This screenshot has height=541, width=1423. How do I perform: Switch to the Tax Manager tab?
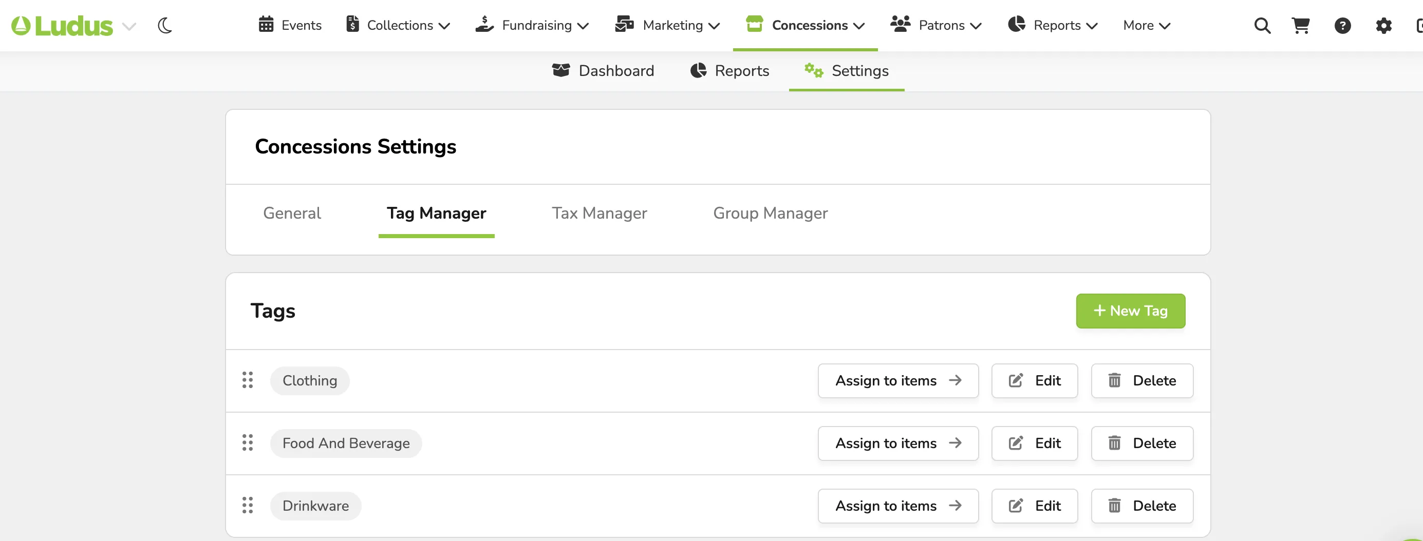pos(600,213)
